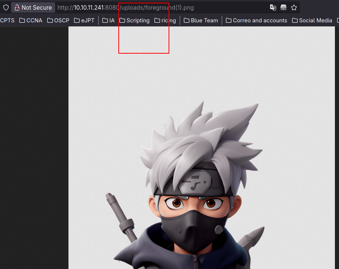The width and height of the screenshot is (339, 269).
Task: Open the CPTS bookmarks folder
Action: (x=7, y=20)
